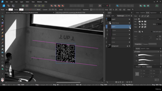The height and width of the screenshot is (91, 162).
Task: Click the Fill colour swatch
Action: (11, 10)
